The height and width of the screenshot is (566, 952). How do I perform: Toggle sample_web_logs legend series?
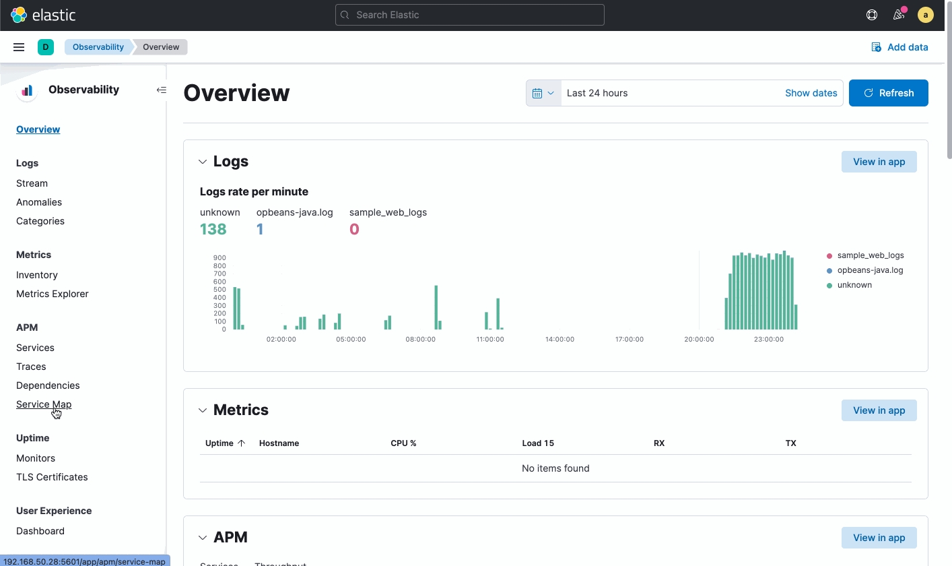coord(865,255)
